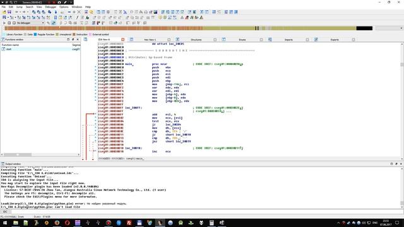Switch to the Enums tab
Image resolution: width=404 pixels, height=227 pixels.
point(242,40)
